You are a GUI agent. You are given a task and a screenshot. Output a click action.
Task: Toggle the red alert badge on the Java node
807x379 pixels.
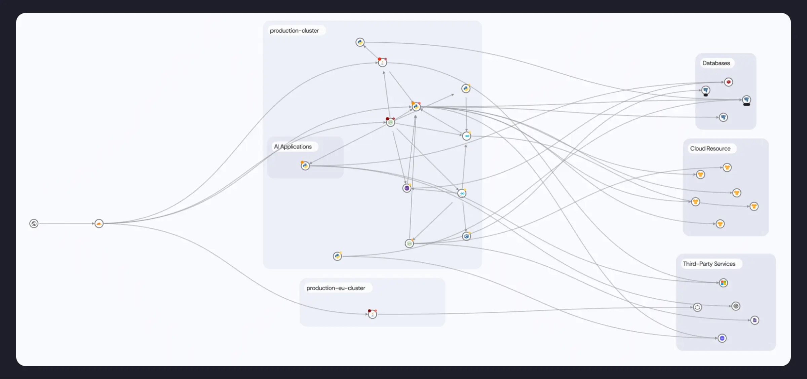tap(379, 59)
